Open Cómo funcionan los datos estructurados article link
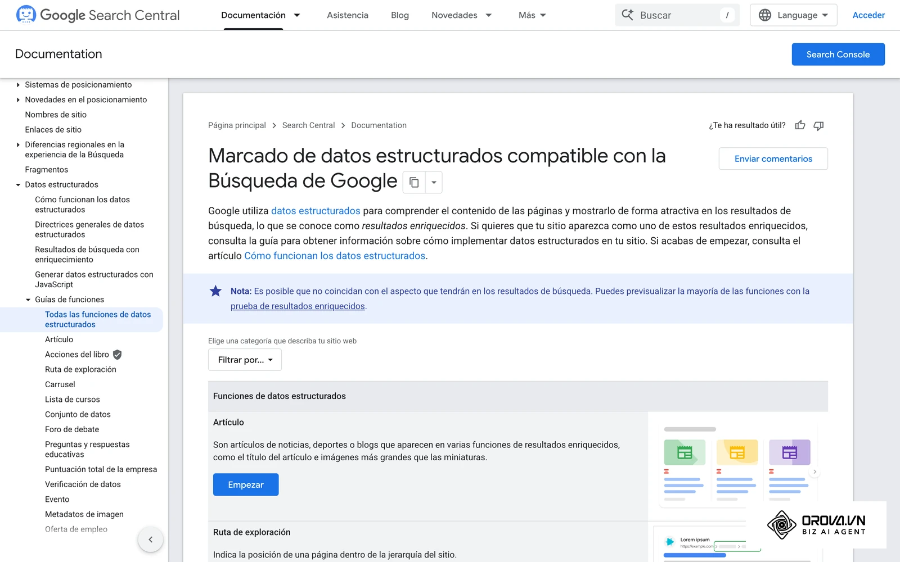900x562 pixels. [335, 256]
